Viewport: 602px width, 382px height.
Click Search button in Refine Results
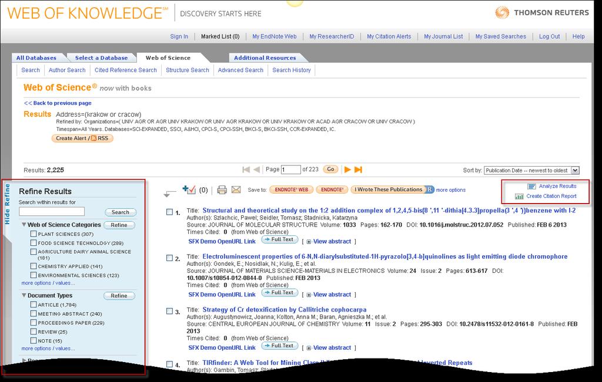[121, 212]
